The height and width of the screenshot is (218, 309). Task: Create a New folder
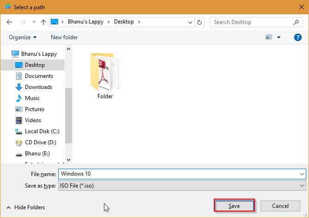tap(64, 37)
